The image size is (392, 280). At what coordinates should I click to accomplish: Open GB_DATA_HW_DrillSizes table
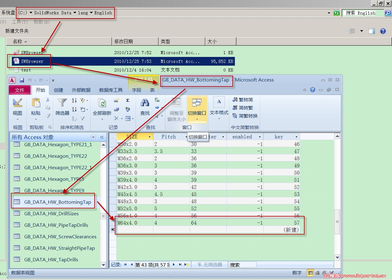tap(51, 214)
